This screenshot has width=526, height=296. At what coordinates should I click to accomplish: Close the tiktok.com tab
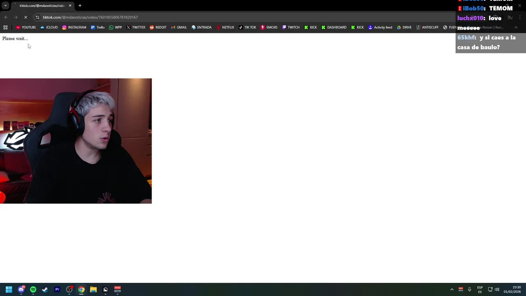point(70,6)
